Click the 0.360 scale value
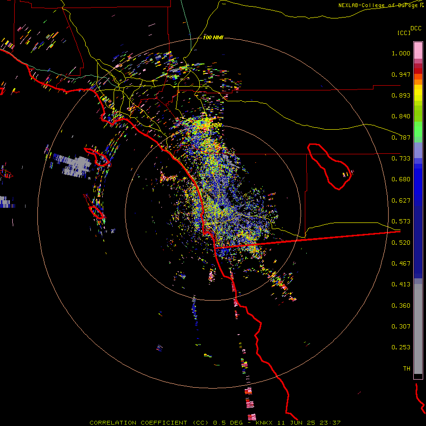Viewport: 426px width, 426px height. [401, 306]
